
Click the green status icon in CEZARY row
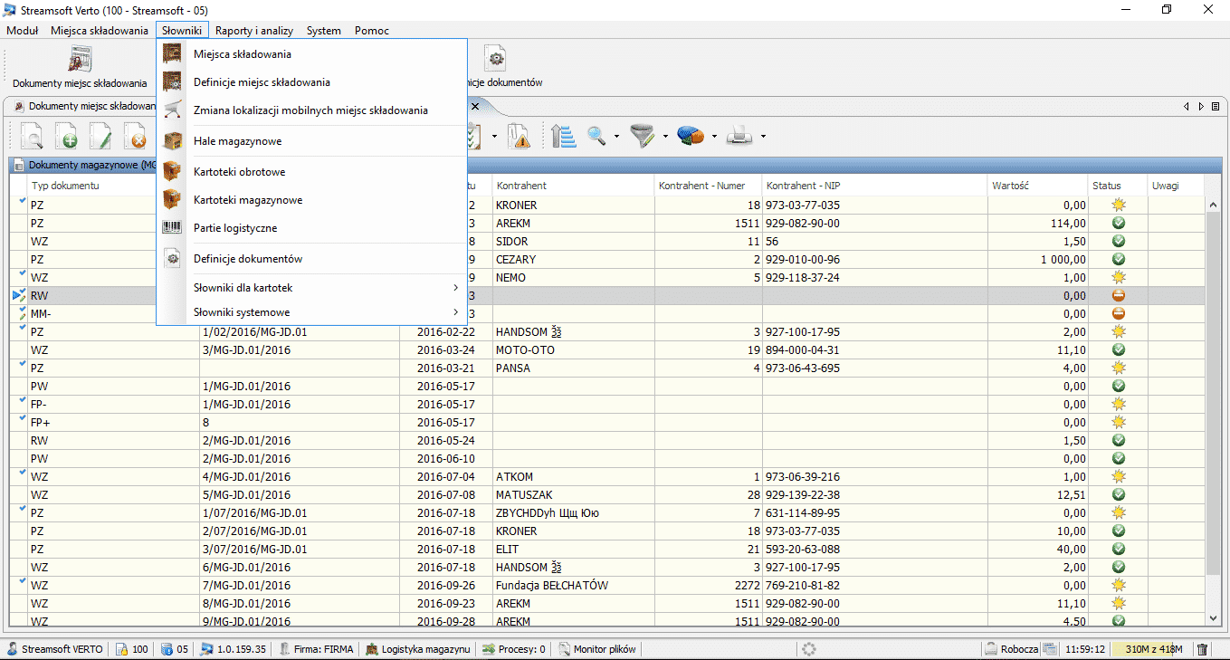click(1118, 260)
